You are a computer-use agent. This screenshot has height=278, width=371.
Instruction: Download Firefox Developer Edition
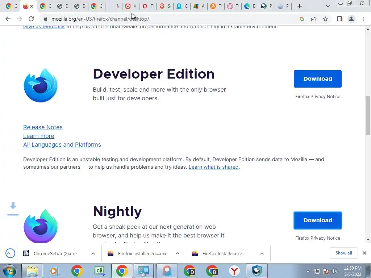(x=317, y=79)
